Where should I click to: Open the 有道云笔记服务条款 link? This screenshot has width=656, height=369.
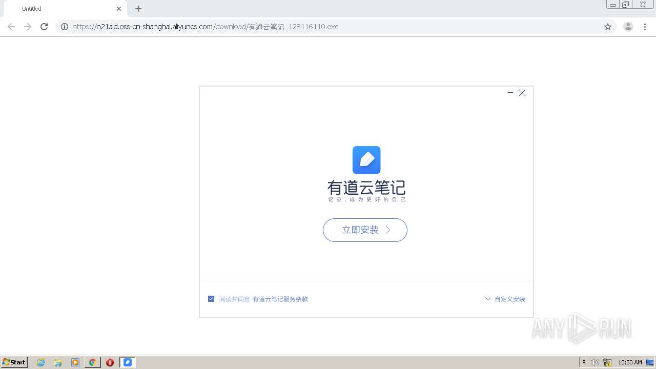pyautogui.click(x=280, y=299)
